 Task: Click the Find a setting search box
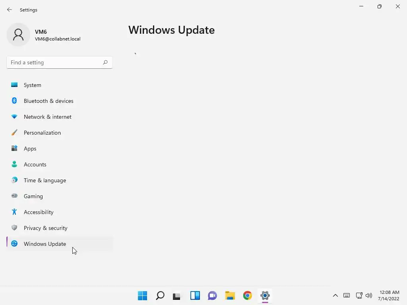pyautogui.click(x=60, y=62)
